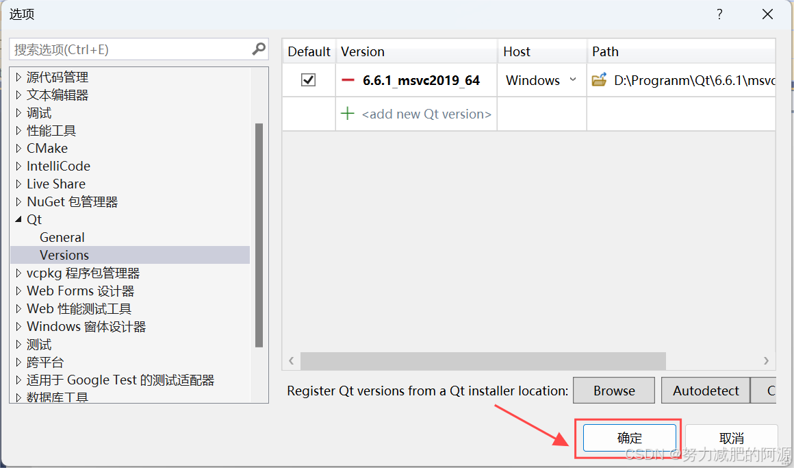Close the 选项 dialog
Screen dimensions: 794x468
[x=768, y=14]
